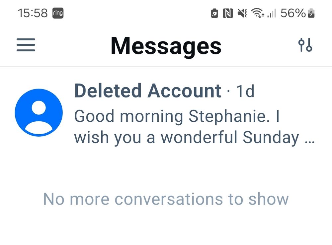Screen dimensions: 332x245
Task: Tap the Deleted Account sender name
Action: (148, 91)
